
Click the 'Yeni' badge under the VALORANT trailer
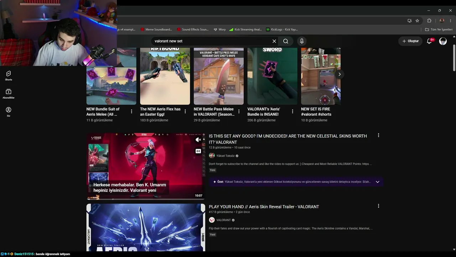(x=212, y=235)
